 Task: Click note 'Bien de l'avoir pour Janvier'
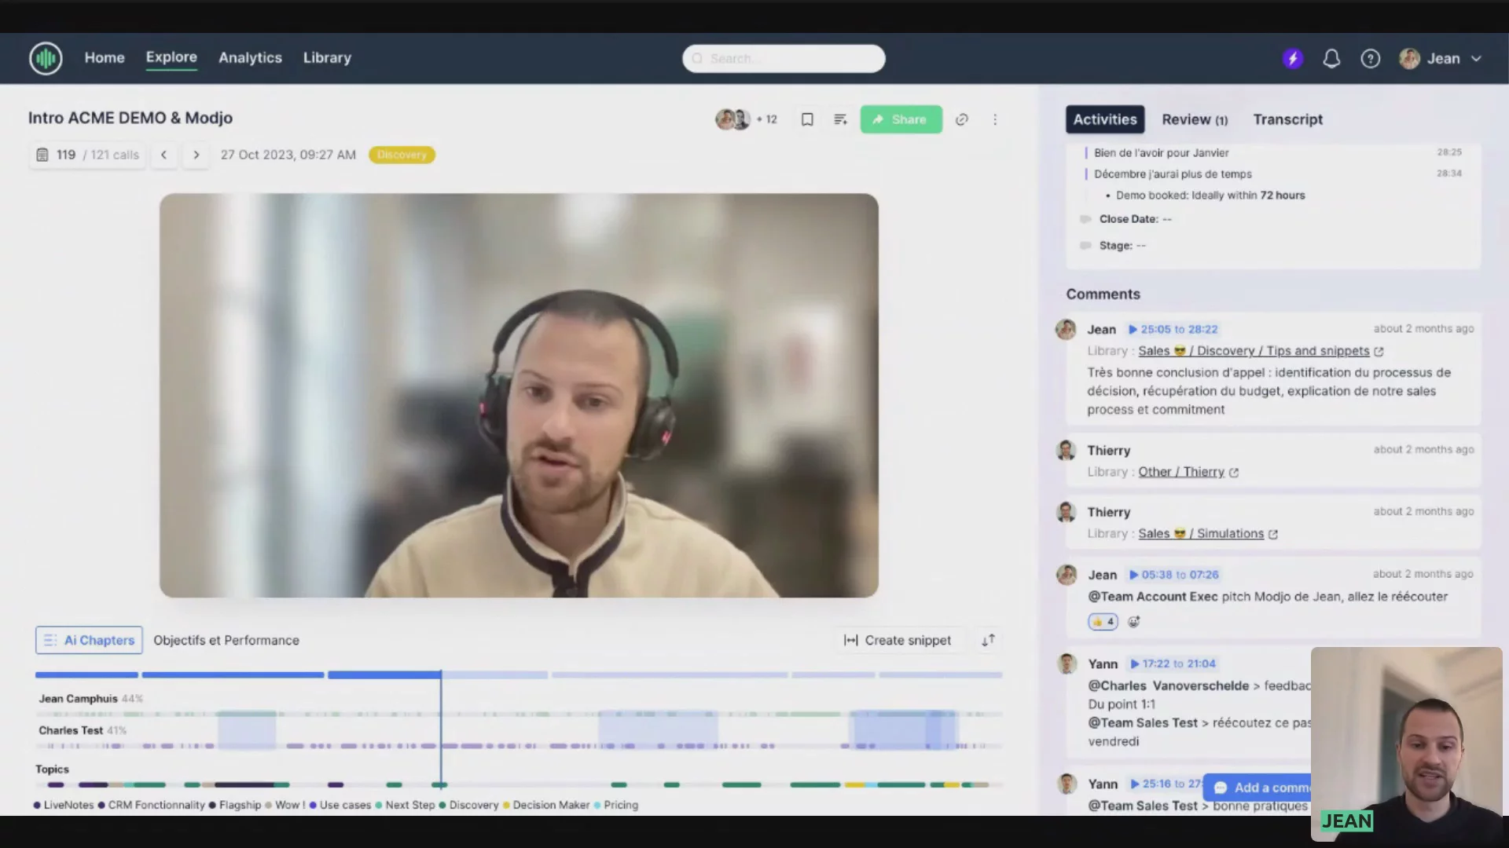pos(1161,152)
